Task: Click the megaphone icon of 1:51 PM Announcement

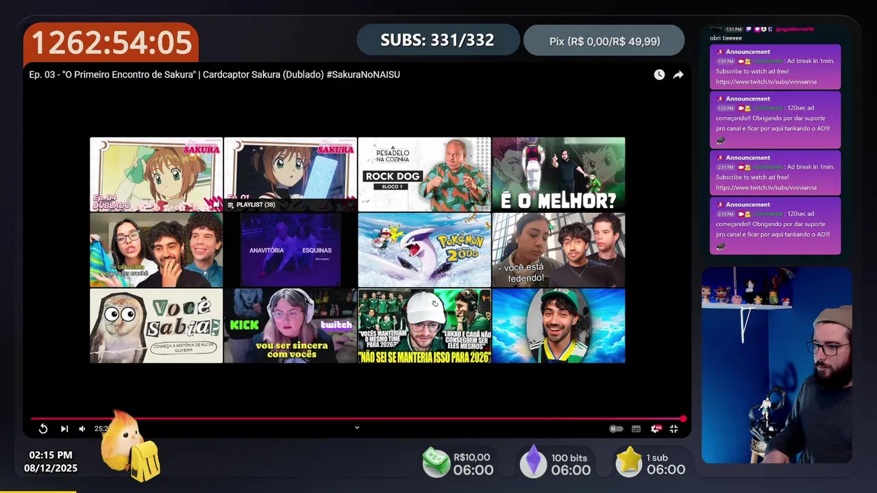Action: point(720,52)
